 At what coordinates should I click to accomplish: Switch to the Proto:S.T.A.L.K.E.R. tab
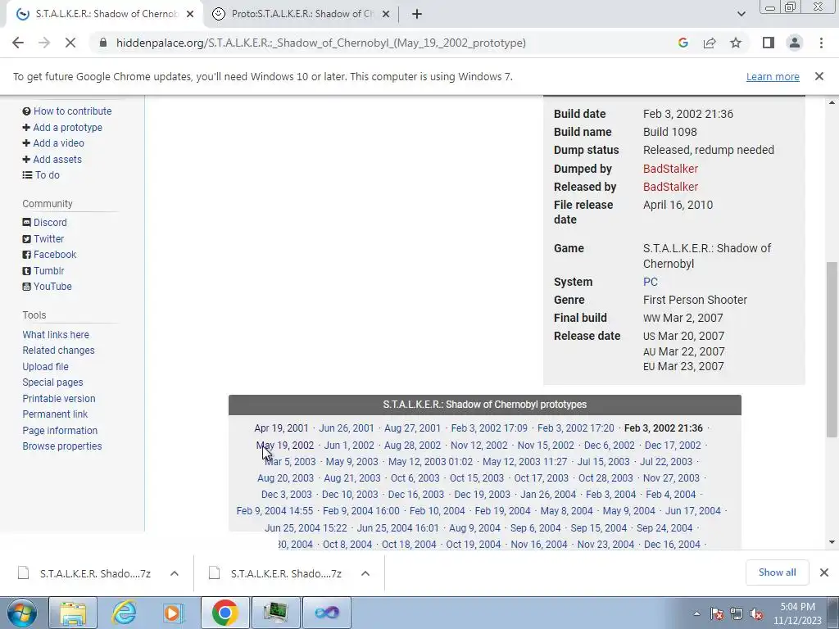click(302, 14)
